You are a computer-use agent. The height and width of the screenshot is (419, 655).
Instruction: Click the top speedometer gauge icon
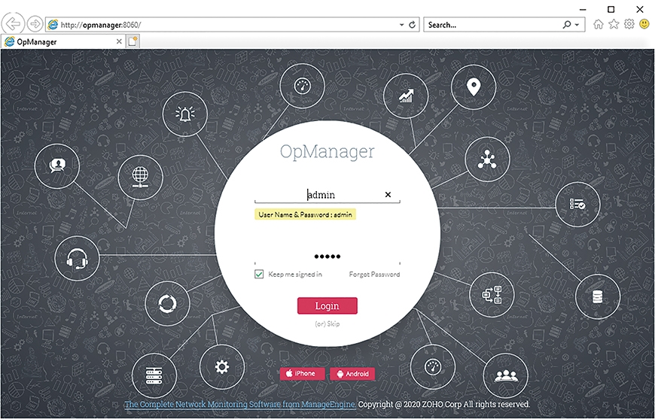[x=302, y=87]
